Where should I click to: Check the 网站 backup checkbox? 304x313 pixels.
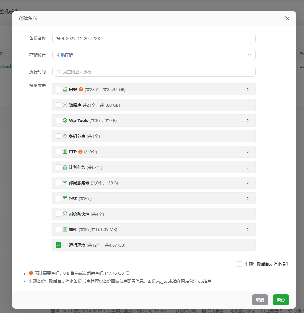pyautogui.click(x=58, y=89)
